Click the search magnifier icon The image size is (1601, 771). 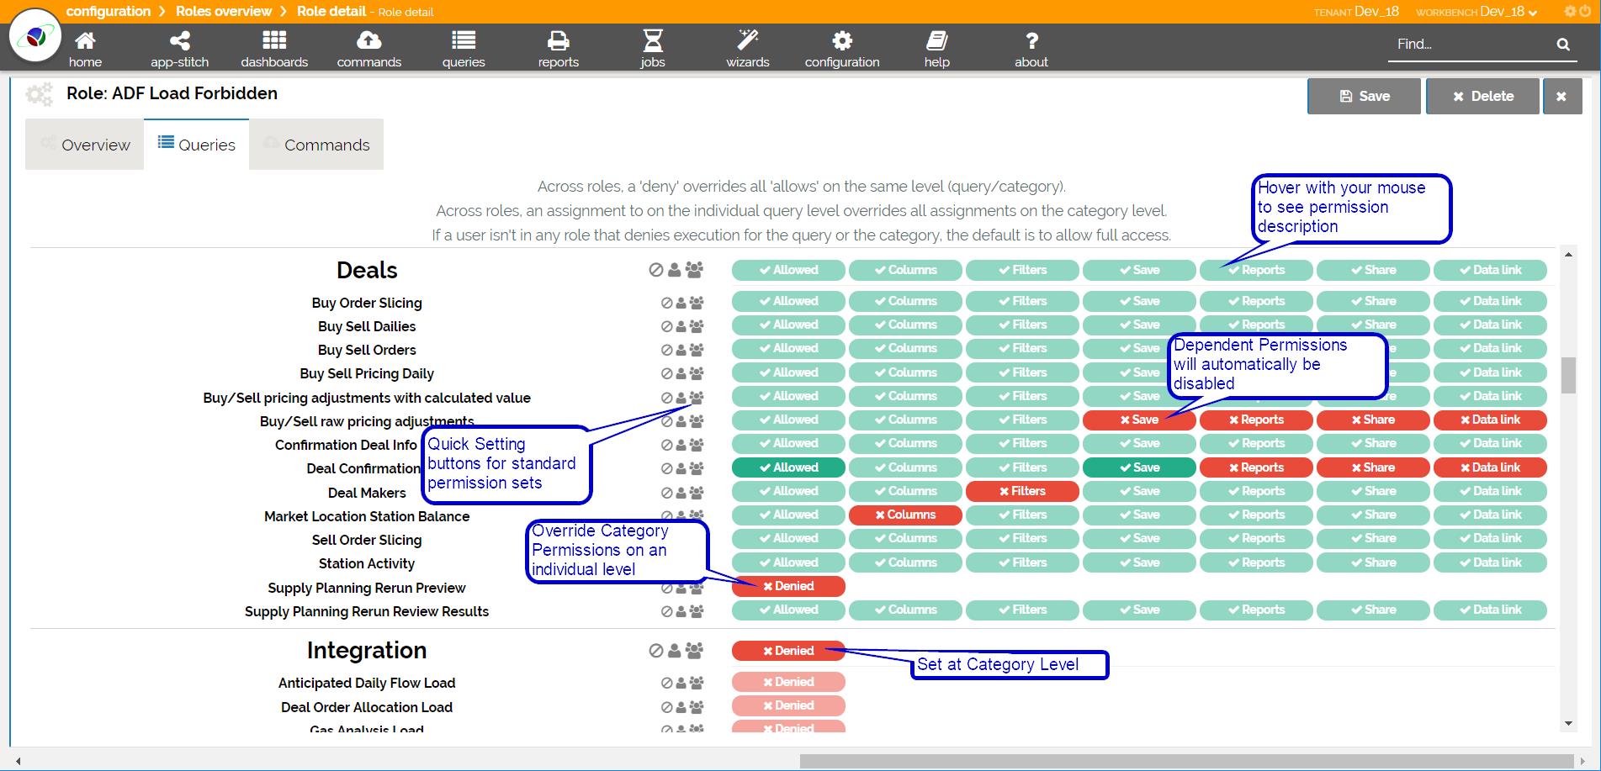click(x=1563, y=45)
